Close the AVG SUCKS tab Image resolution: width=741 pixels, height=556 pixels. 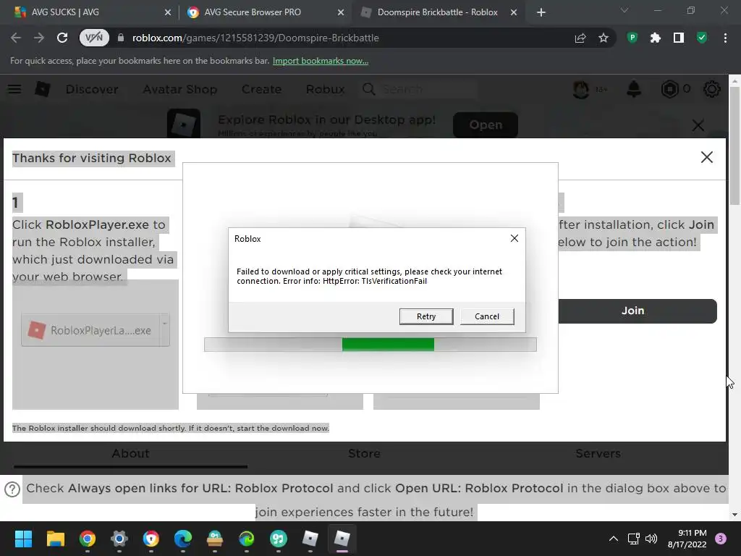168,12
